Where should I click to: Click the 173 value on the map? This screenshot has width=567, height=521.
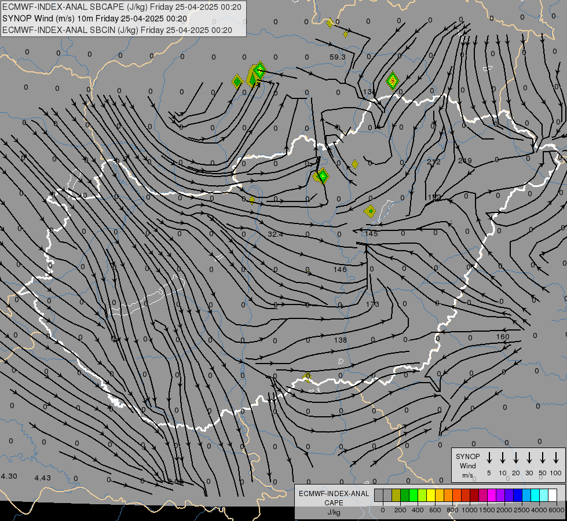click(x=372, y=304)
